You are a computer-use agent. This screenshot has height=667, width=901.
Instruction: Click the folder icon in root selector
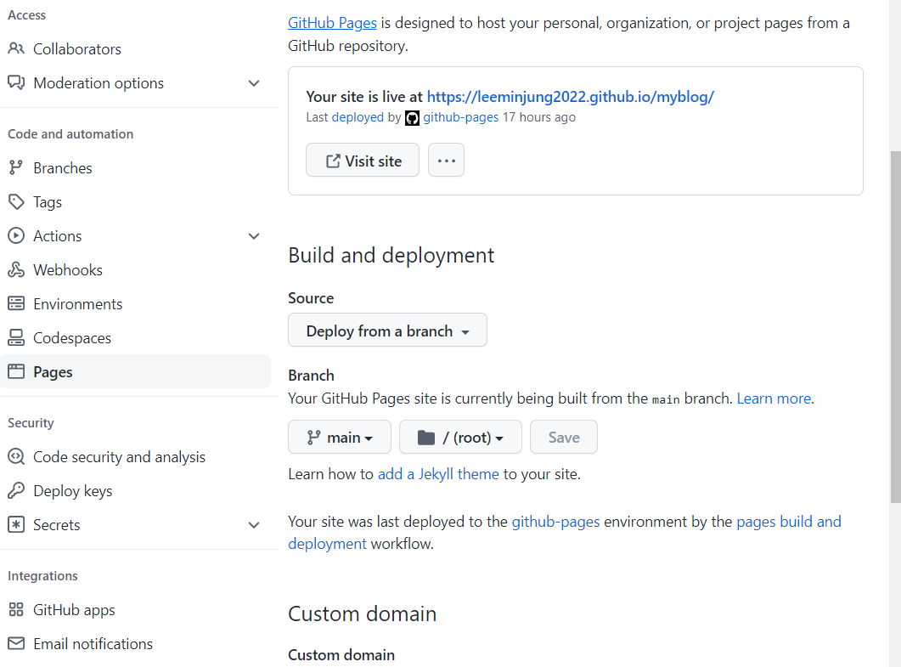click(x=425, y=438)
